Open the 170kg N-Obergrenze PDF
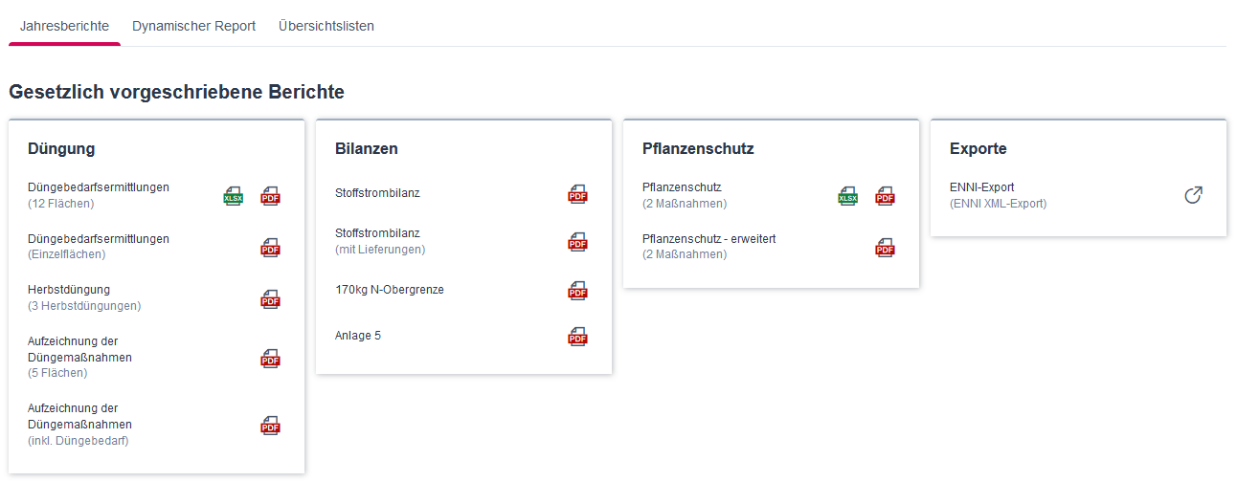Viewport: 1237px width, 482px height. click(577, 290)
